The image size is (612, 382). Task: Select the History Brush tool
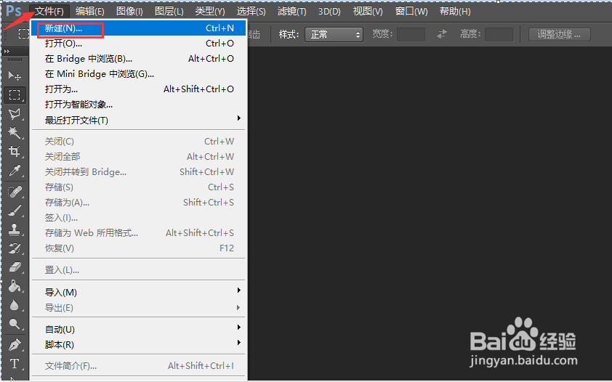click(x=15, y=248)
